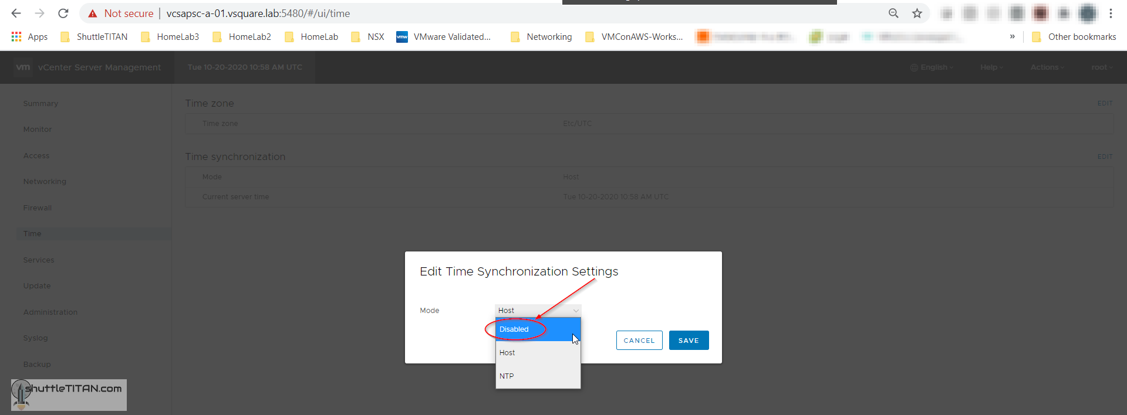Pick NTP from the Mode list
The image size is (1127, 415).
coord(507,376)
